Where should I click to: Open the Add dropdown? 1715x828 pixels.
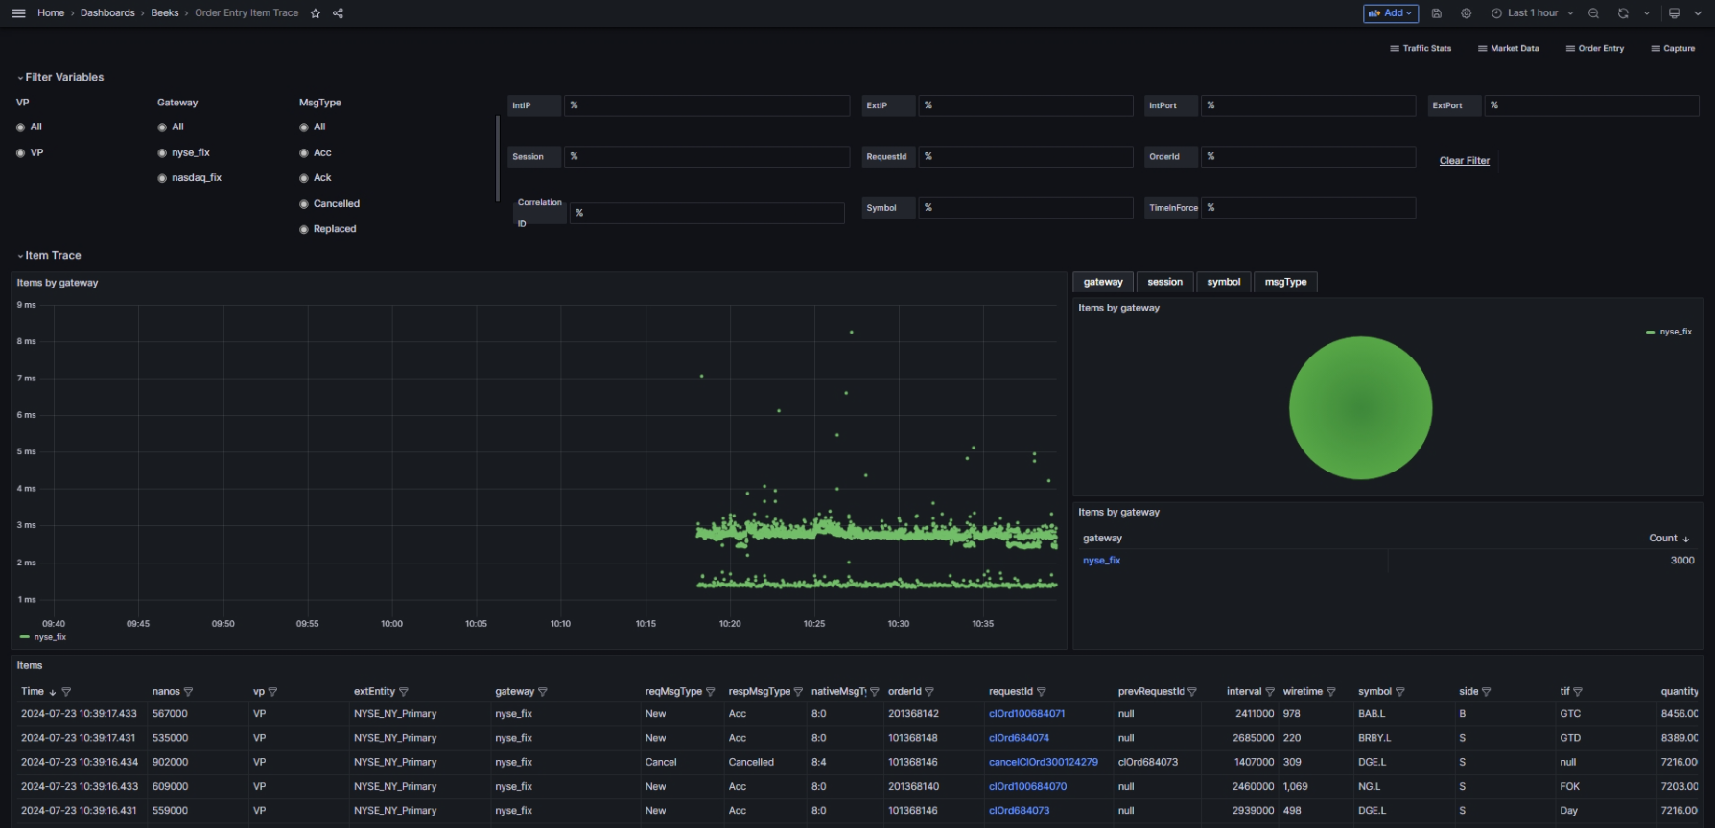(x=1390, y=13)
